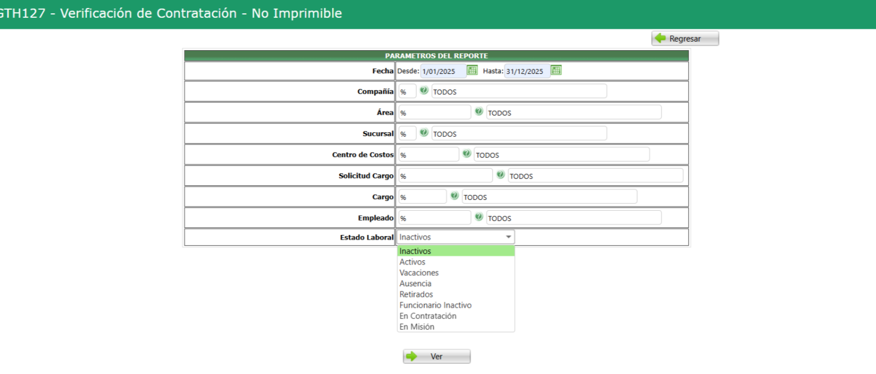876x374 pixels.
Task: Pick Funcionario Inactivo from the list
Action: 435,305
